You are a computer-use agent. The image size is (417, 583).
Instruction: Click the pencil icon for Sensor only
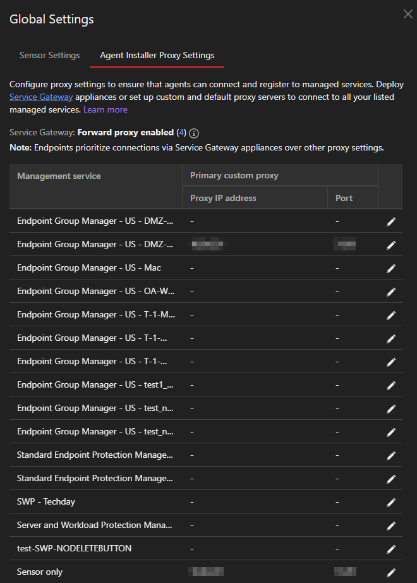tap(391, 572)
